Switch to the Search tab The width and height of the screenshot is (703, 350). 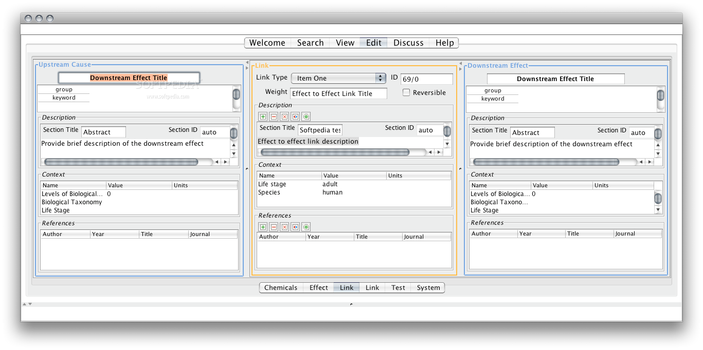(310, 43)
